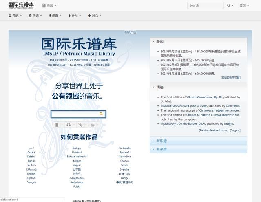Click the 清除广告 remove ads link

click(130, 32)
